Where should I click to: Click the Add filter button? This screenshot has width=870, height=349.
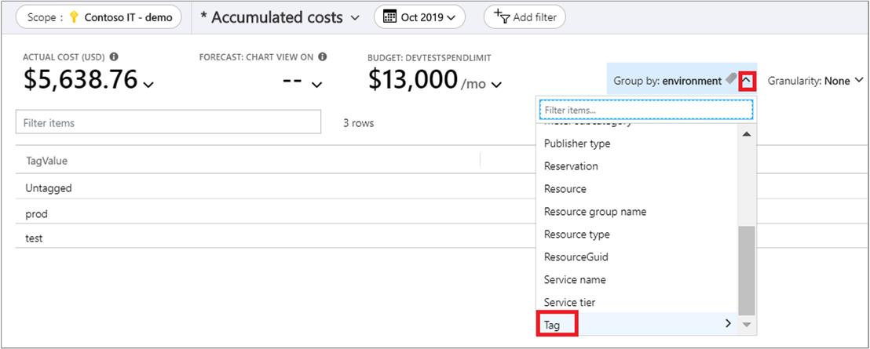click(525, 16)
